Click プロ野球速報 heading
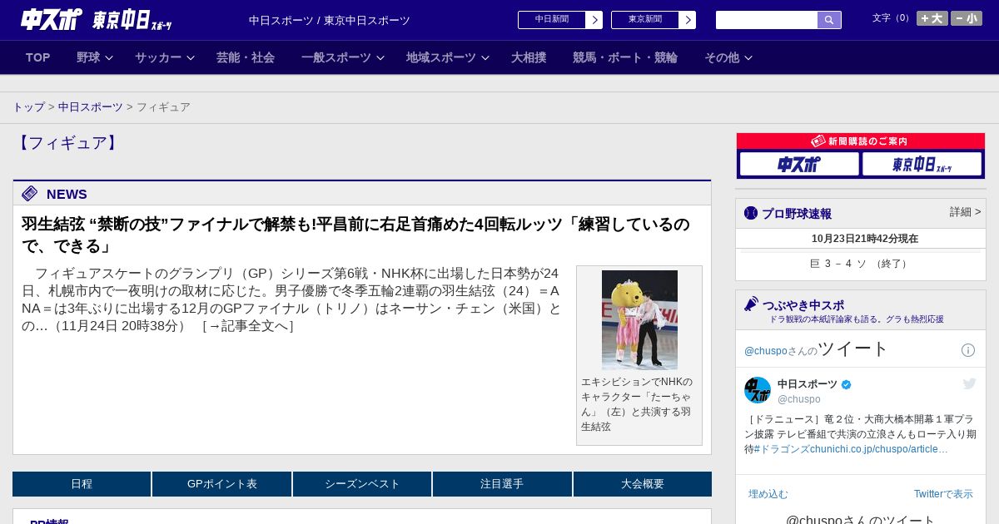This screenshot has width=999, height=524. (797, 214)
